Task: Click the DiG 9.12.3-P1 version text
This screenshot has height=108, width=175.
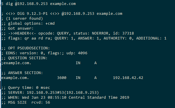Action: 33,14
